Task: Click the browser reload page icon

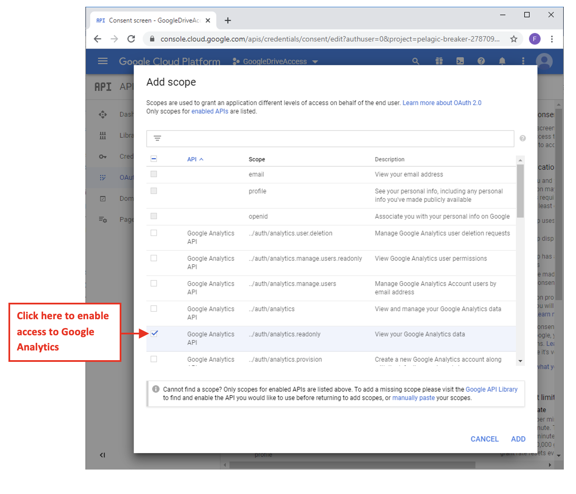Action: [131, 39]
